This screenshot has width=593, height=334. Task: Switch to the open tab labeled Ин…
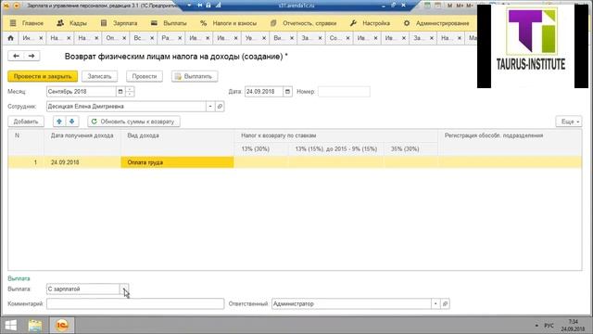(27, 38)
